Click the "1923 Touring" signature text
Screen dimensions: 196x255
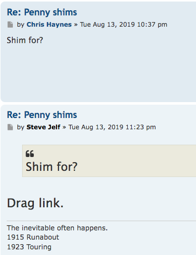click(29, 247)
